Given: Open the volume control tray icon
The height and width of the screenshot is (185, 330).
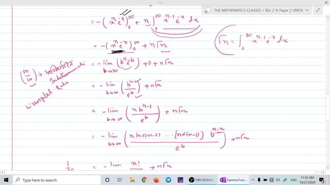Looking at the screenshot, I should point(278,180).
